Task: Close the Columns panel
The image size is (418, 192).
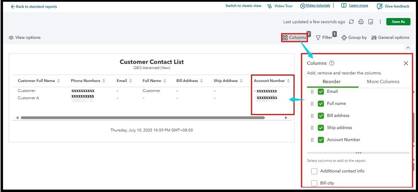Action: click(406, 63)
